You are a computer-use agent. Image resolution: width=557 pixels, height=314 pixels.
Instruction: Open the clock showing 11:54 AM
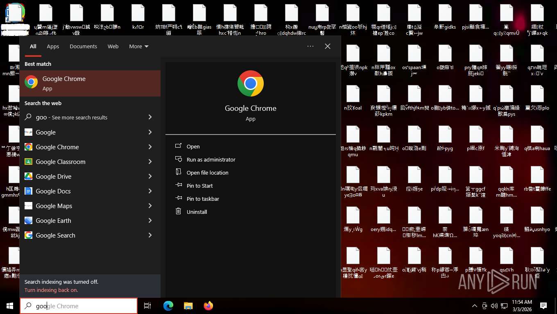coord(522,306)
